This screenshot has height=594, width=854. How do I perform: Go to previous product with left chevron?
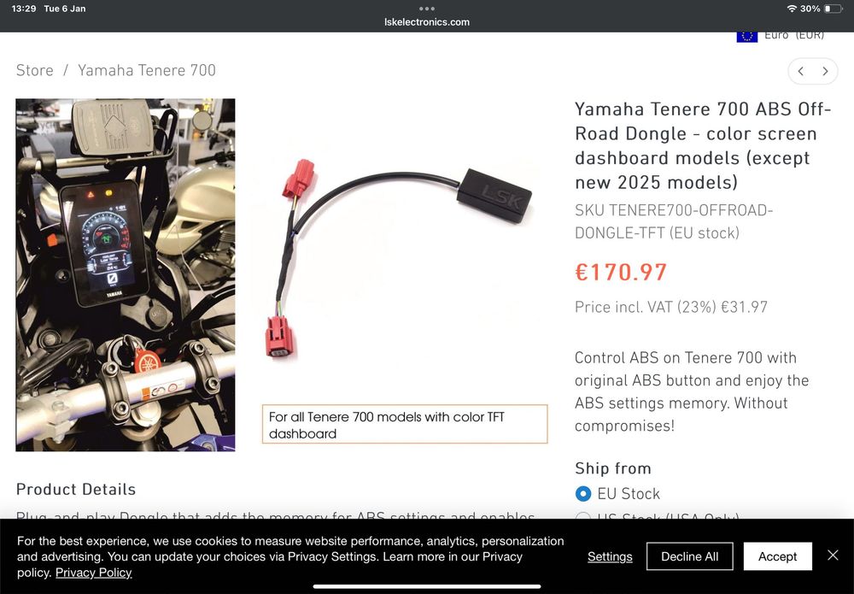pos(801,71)
